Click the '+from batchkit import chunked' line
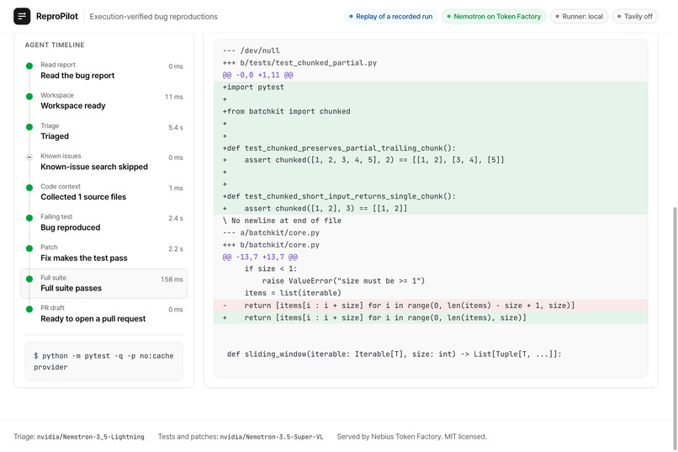This screenshot has height=452, width=678. pyautogui.click(x=431, y=111)
